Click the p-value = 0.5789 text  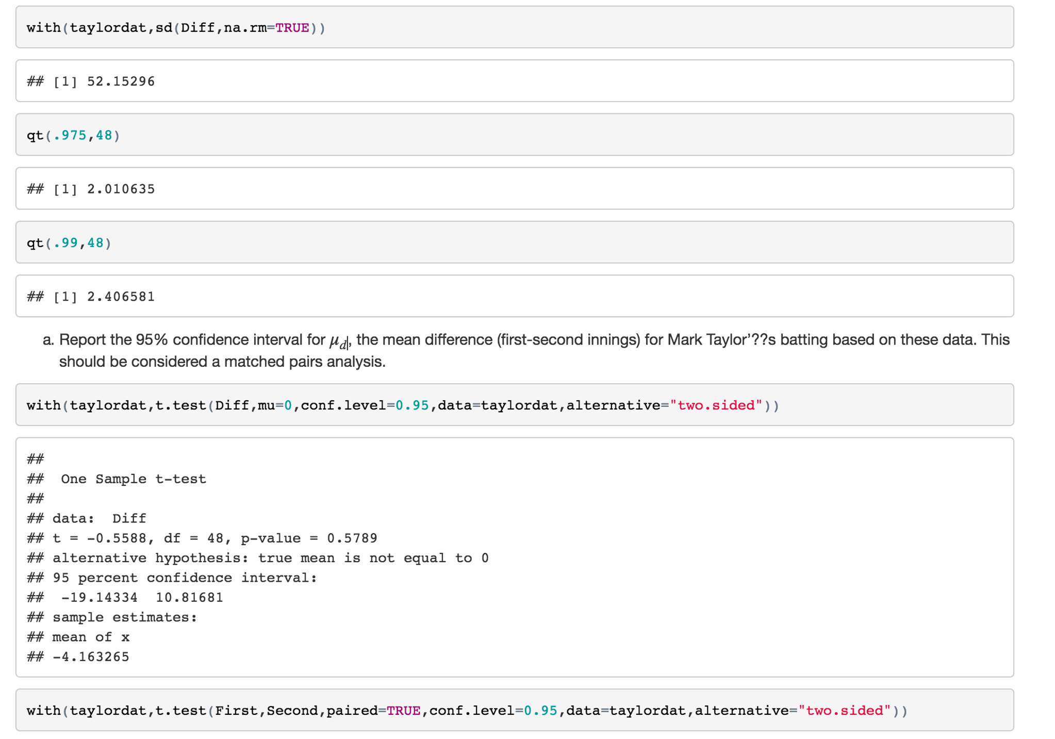click(308, 538)
